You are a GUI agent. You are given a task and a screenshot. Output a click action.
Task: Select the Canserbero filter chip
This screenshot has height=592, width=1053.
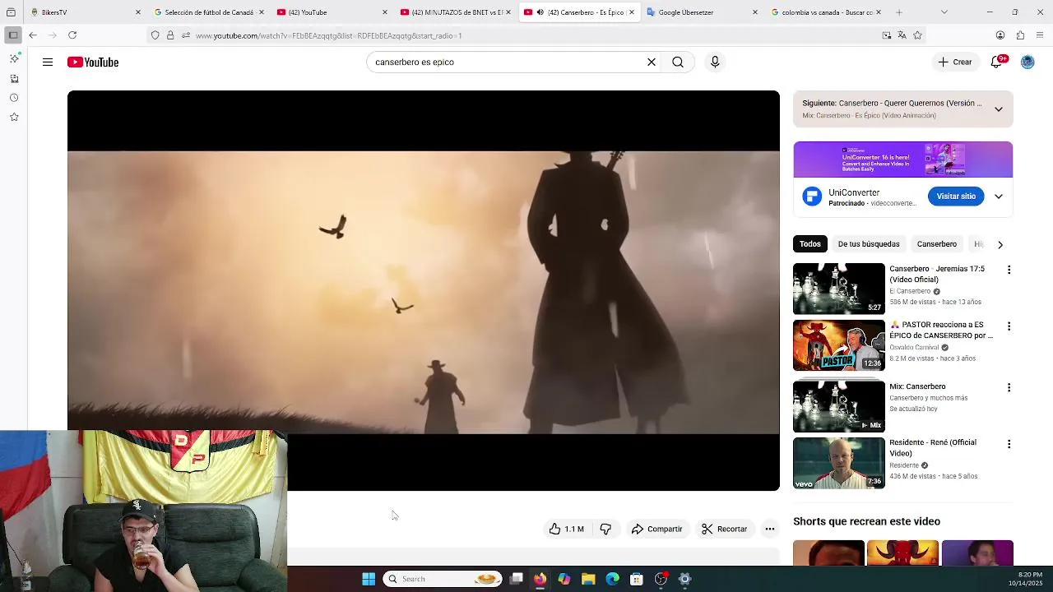coord(937,244)
